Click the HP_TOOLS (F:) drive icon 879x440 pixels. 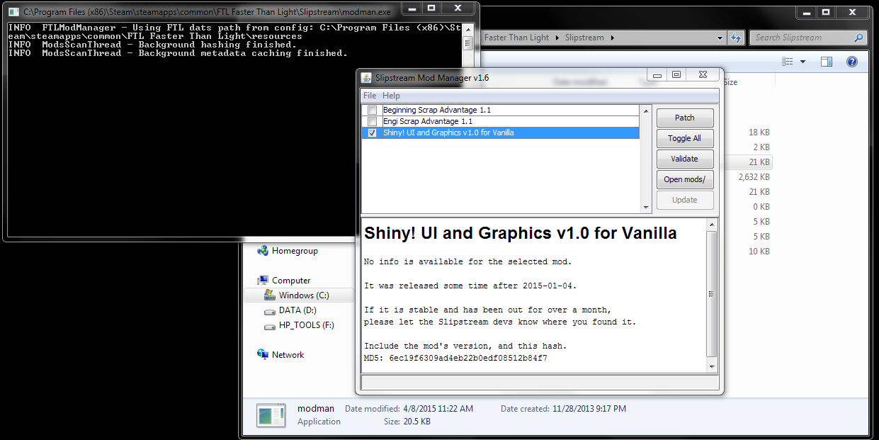coord(269,326)
